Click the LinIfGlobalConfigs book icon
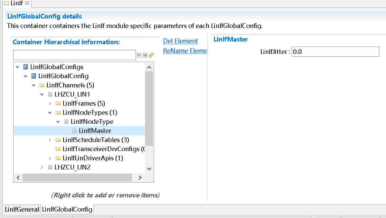Viewport: 386px width, 218px height. (x=26, y=67)
